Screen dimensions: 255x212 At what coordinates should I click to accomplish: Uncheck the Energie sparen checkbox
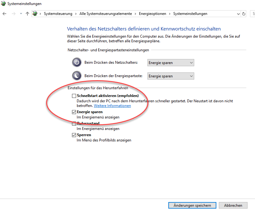(74, 112)
